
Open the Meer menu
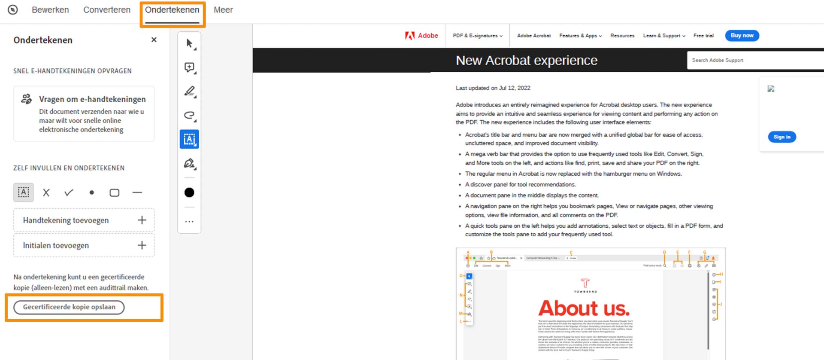click(223, 10)
